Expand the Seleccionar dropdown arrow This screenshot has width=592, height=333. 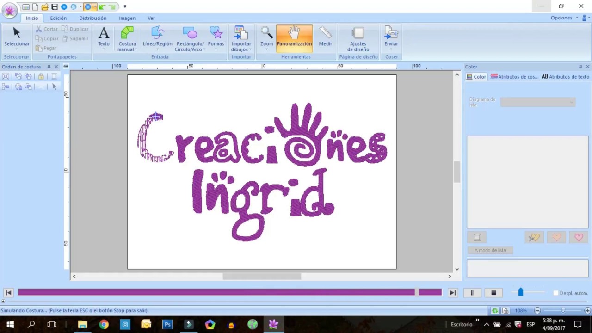pos(17,49)
